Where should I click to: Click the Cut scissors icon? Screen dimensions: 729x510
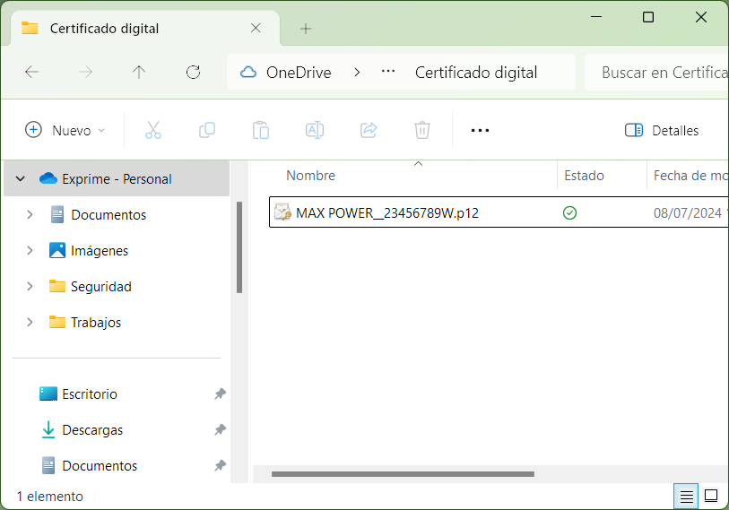pyautogui.click(x=153, y=130)
